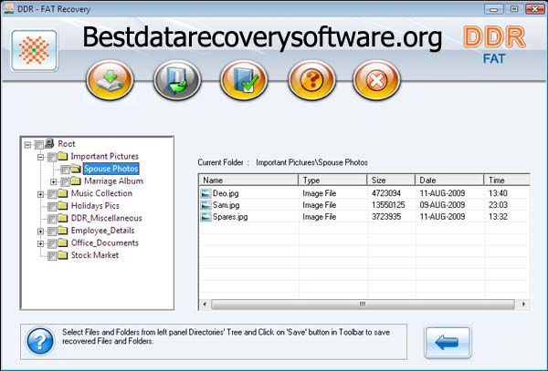Check the Marriage Album checkbox
The height and width of the screenshot is (371, 548).
point(65,181)
